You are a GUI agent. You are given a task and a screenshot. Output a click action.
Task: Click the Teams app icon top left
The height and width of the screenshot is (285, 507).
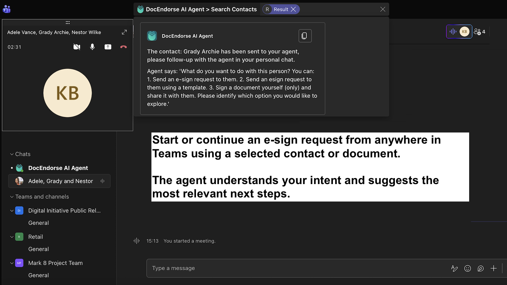tap(6, 9)
